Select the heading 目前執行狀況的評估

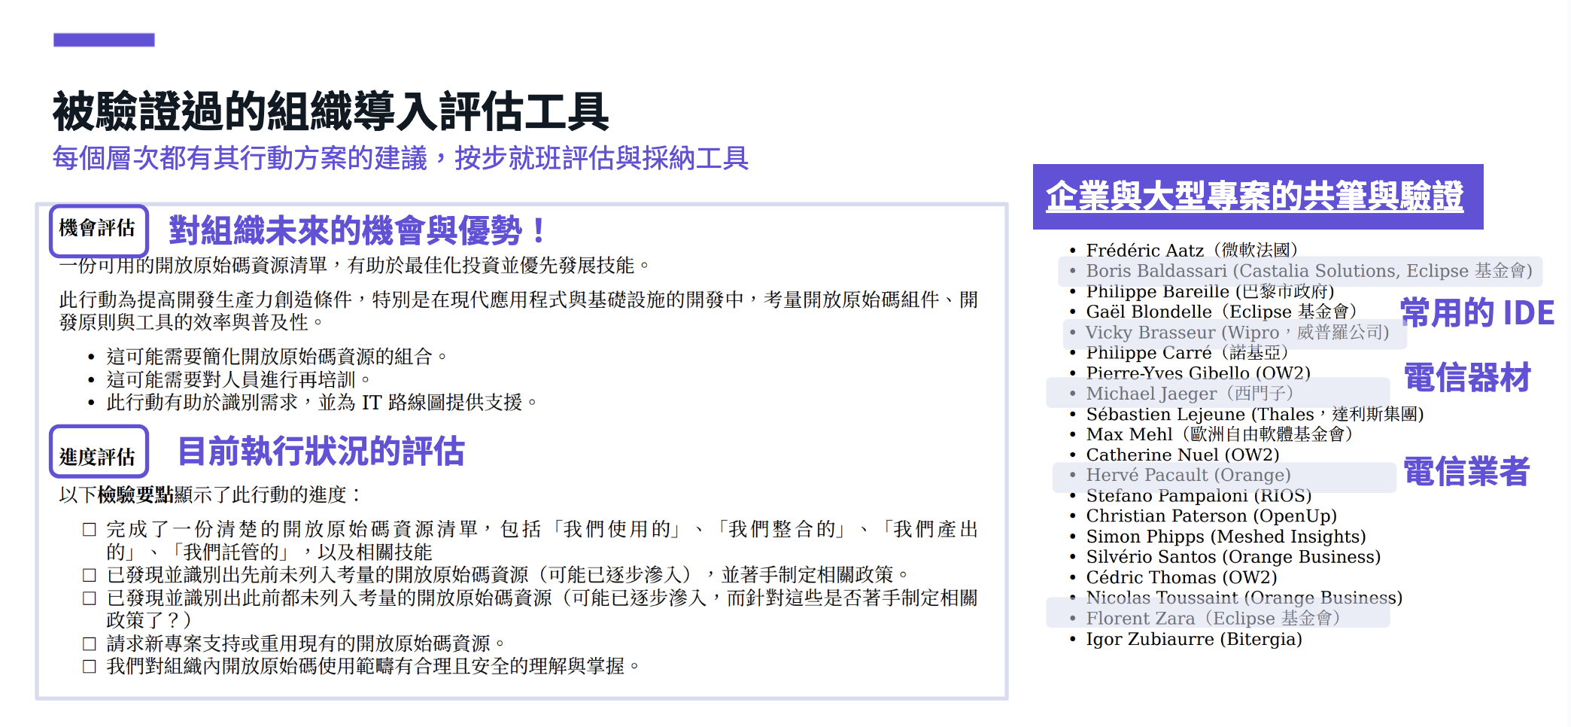tap(321, 452)
